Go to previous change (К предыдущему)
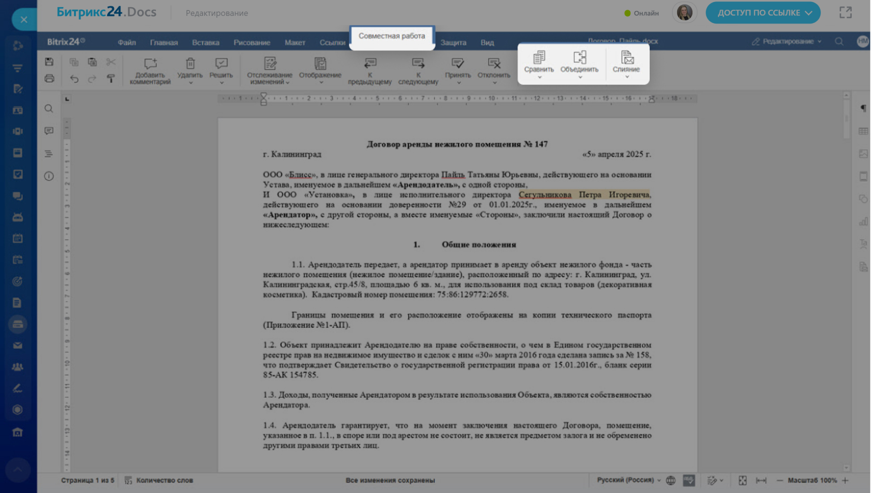 (x=370, y=63)
